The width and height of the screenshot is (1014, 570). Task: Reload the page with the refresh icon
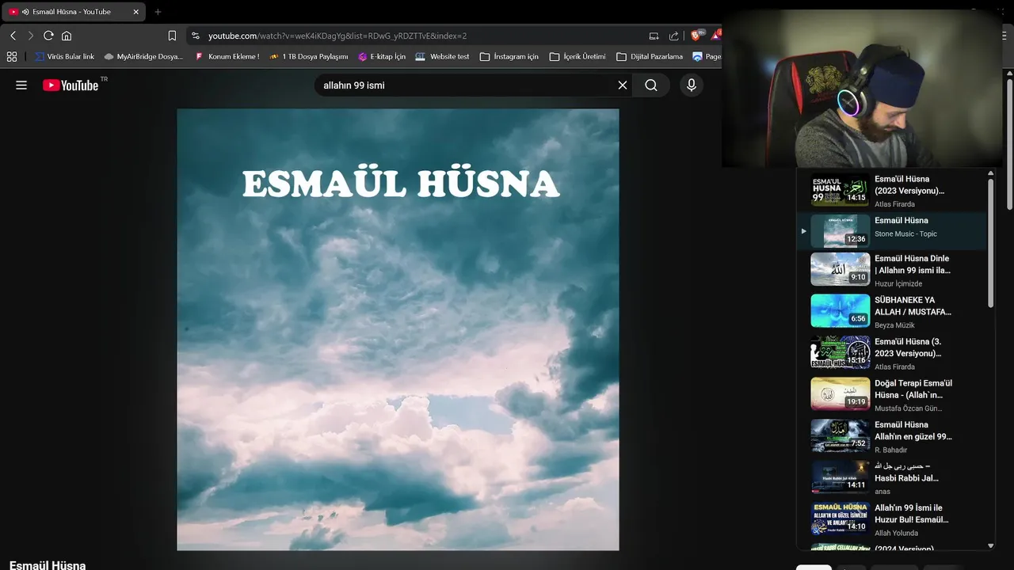tap(48, 36)
